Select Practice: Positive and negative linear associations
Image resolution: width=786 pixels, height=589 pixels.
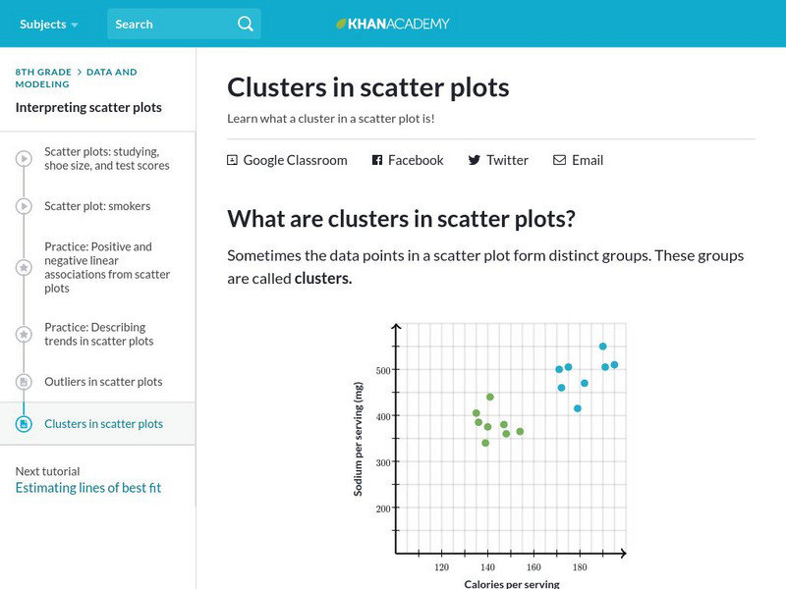tap(106, 268)
